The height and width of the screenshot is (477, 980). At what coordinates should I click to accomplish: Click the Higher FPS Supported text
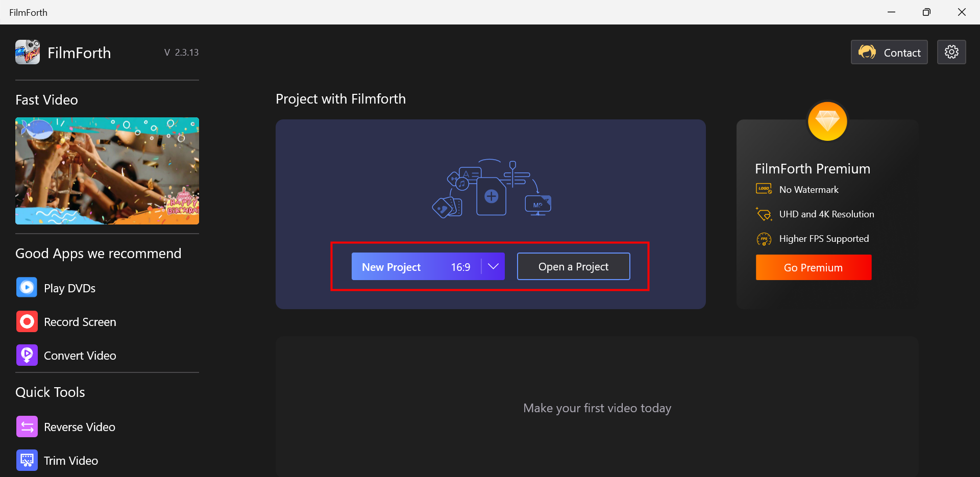coord(824,239)
